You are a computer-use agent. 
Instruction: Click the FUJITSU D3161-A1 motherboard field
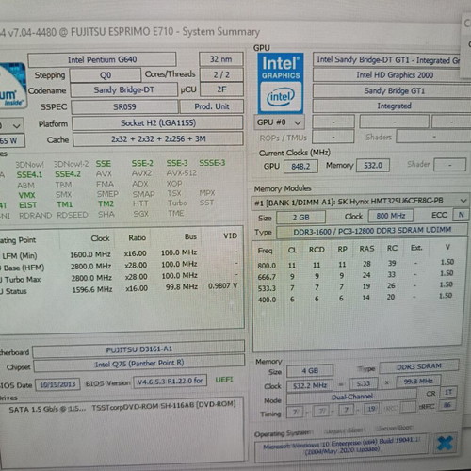(138, 349)
